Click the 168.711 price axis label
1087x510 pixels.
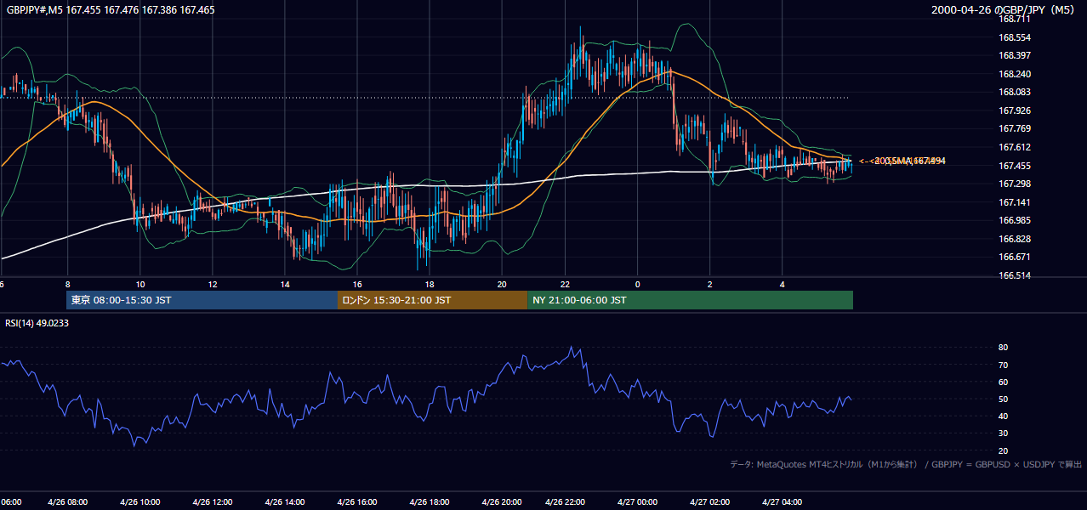[1014, 19]
